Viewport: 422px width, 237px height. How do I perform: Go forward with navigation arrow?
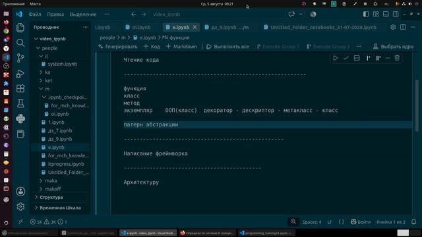click(x=144, y=14)
